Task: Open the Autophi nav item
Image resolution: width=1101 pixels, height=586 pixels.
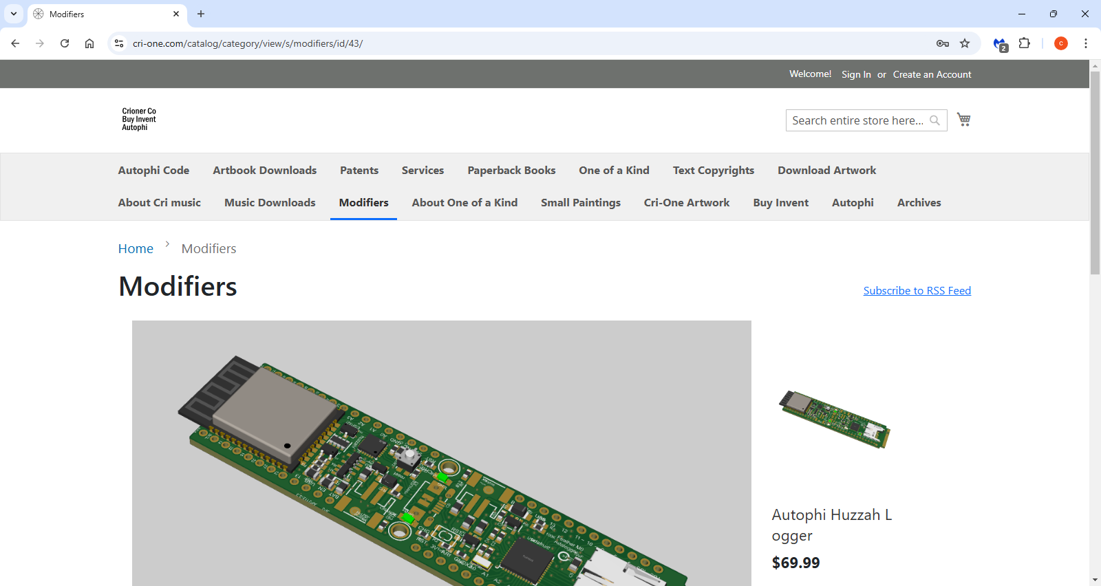Action: click(853, 202)
